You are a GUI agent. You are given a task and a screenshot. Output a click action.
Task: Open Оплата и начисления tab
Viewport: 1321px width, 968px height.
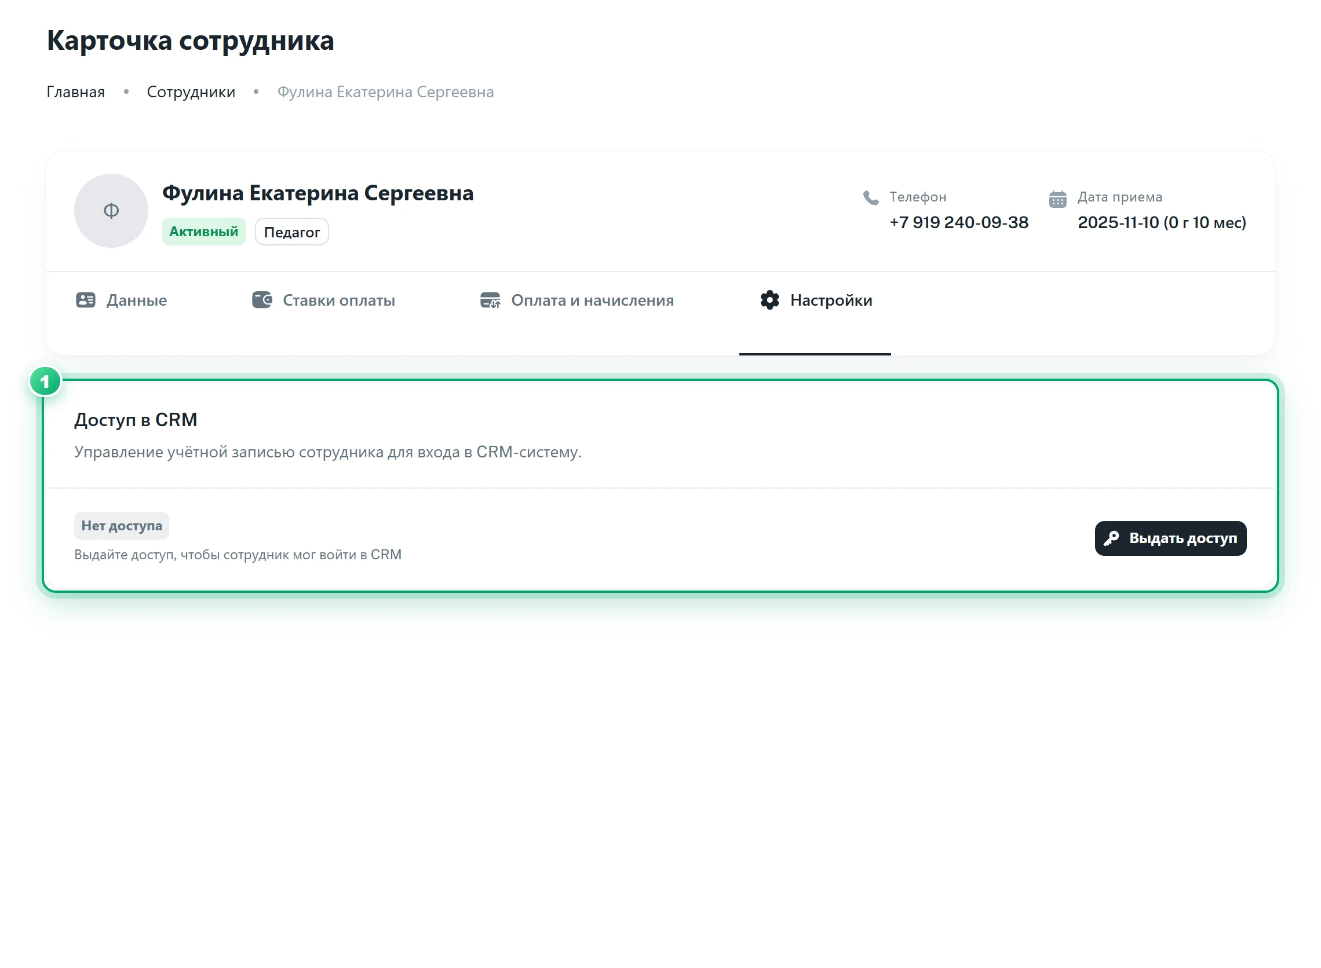coord(577,300)
